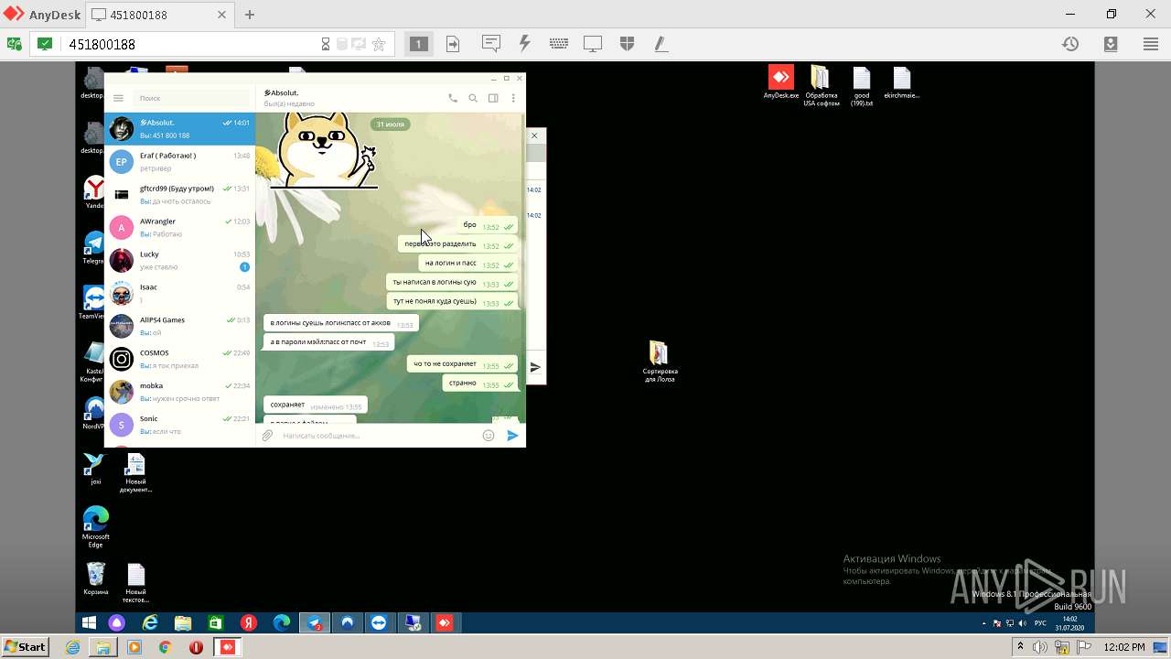Open AnyDesk session history clock icon

(x=1070, y=44)
